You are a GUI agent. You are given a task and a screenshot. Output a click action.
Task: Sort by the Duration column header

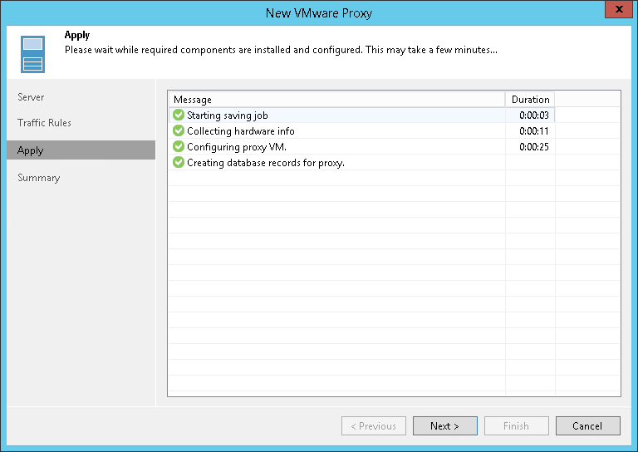pos(530,100)
